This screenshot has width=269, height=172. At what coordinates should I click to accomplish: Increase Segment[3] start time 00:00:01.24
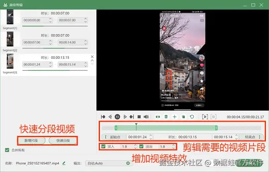[x=50, y=63]
